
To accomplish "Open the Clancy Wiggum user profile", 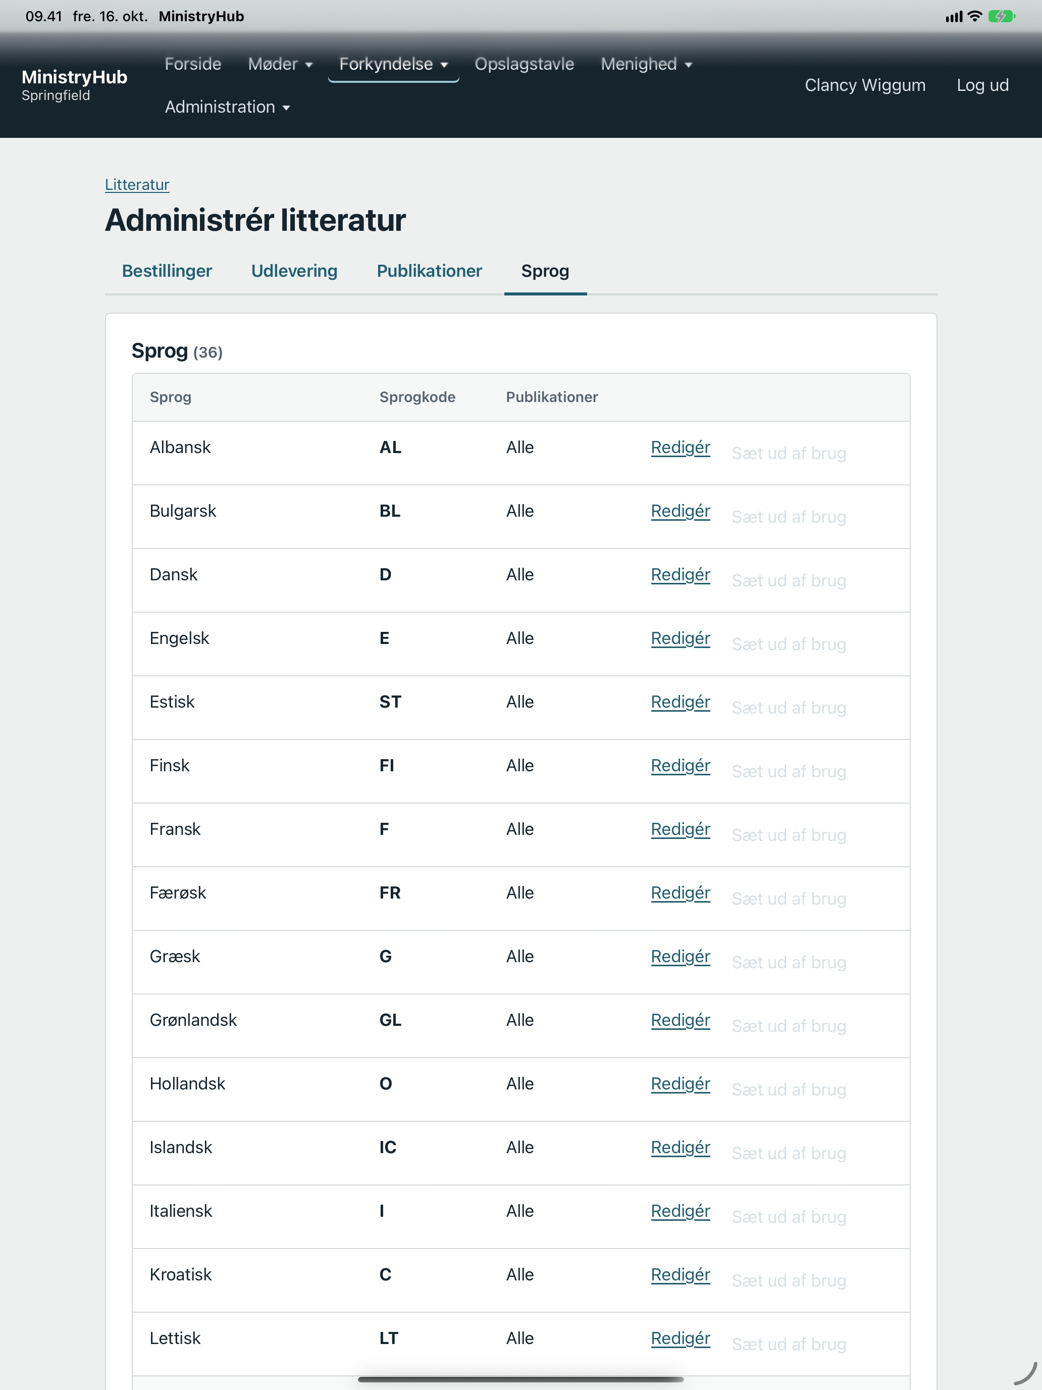I will (x=865, y=85).
